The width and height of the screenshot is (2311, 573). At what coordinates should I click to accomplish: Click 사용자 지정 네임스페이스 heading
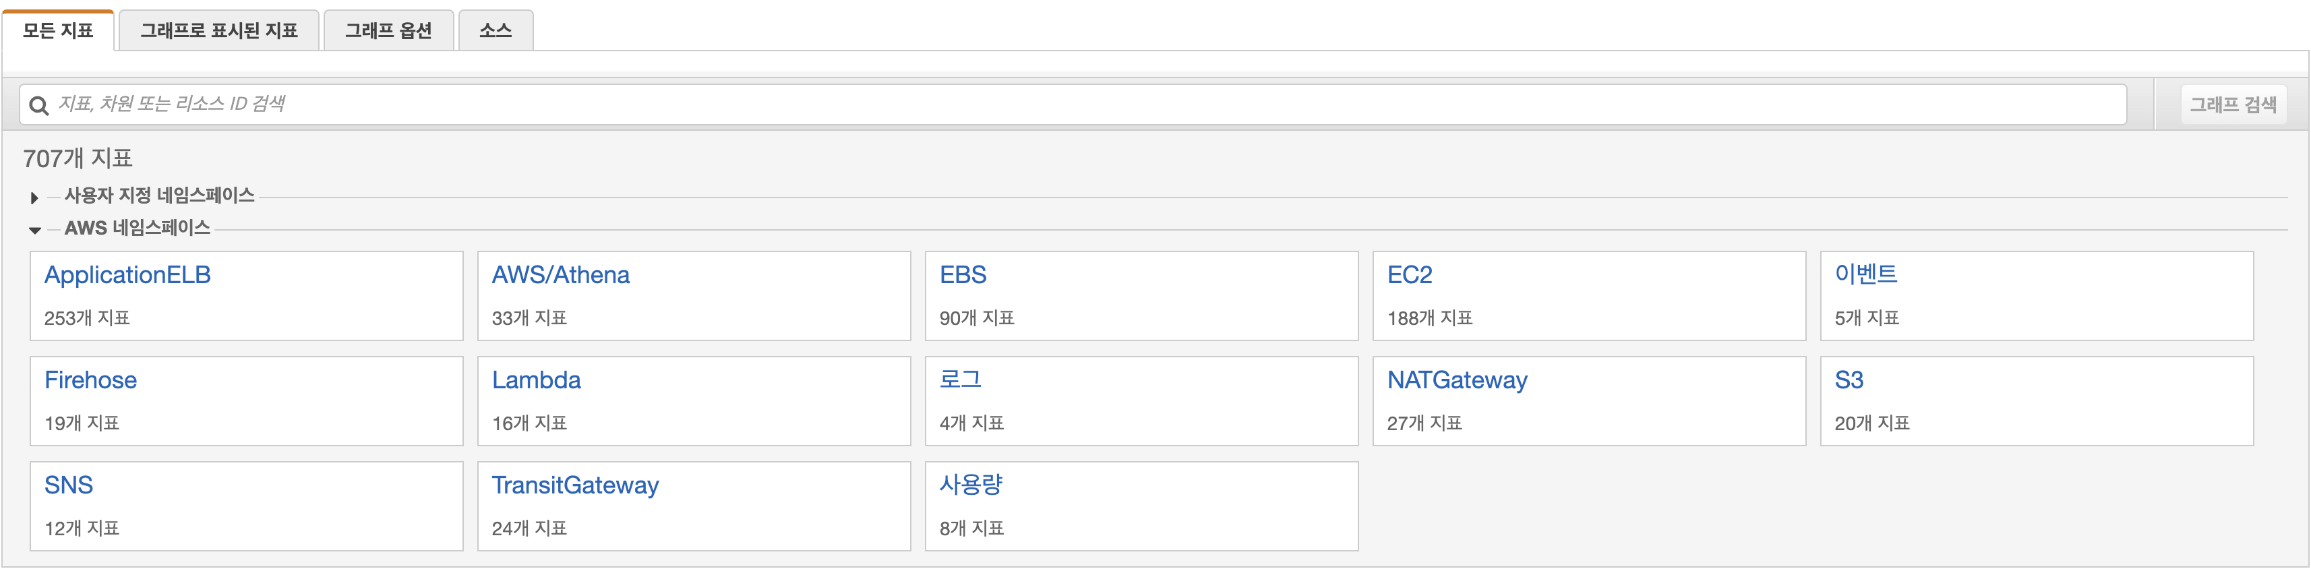point(160,195)
